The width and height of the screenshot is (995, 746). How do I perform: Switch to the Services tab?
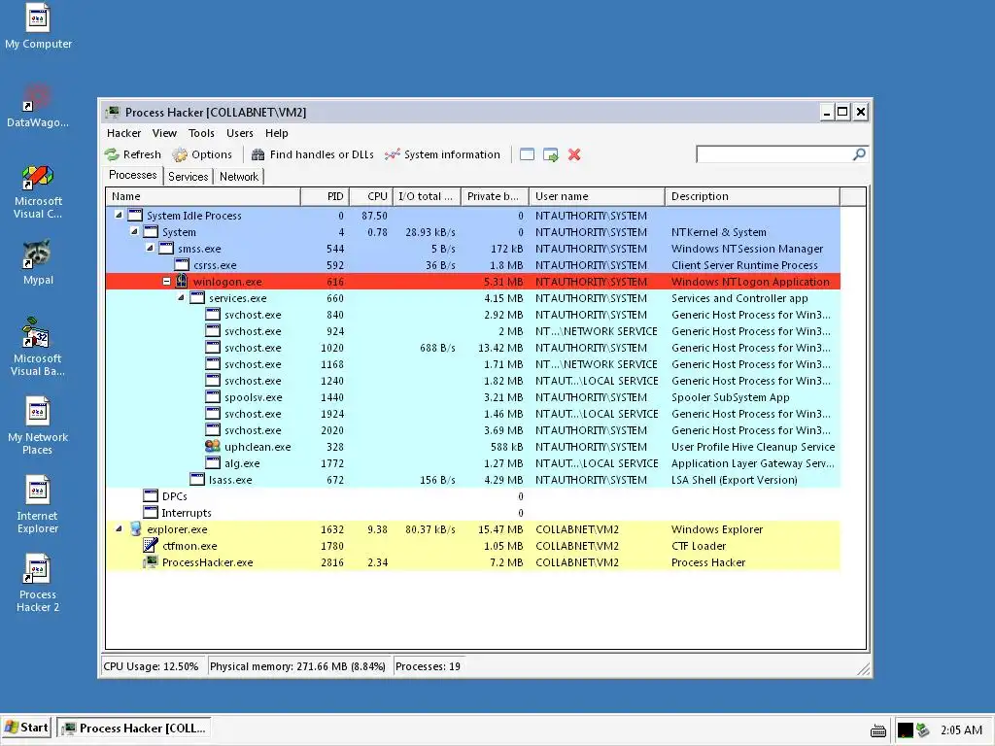click(188, 177)
